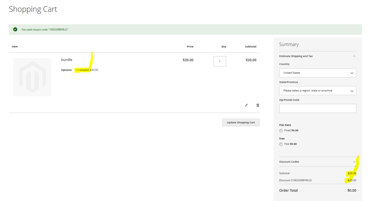The height and width of the screenshot is (201, 373).
Task: Click the Summary Subtotal $20.00 amount
Action: click(352, 173)
